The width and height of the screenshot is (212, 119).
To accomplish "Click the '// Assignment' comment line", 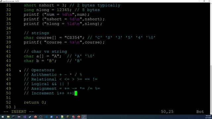I will click(x=62, y=89).
